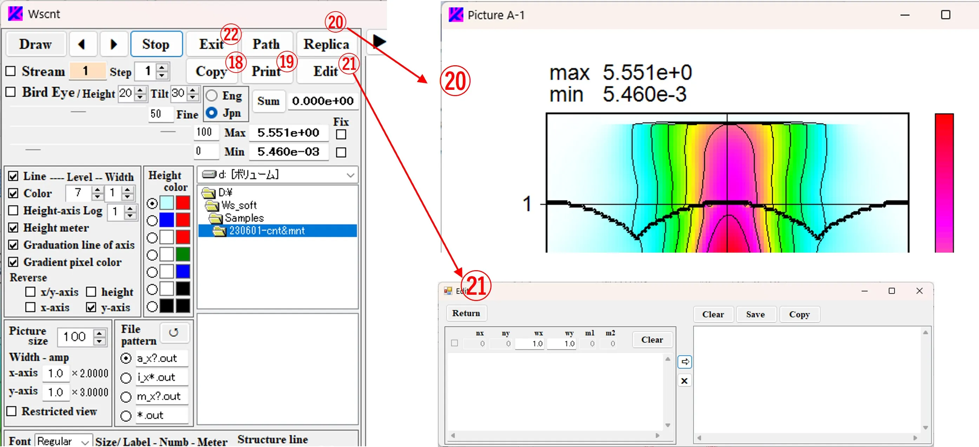Click the Tilt spinner arrows

(x=193, y=93)
